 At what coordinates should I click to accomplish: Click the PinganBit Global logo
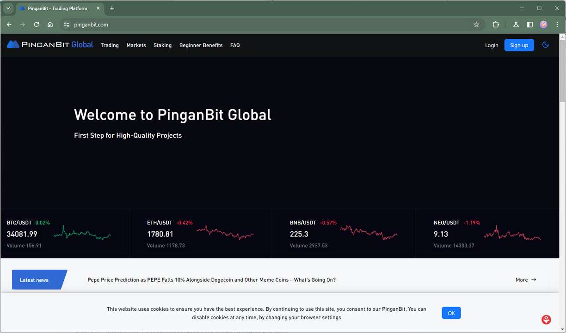point(50,45)
